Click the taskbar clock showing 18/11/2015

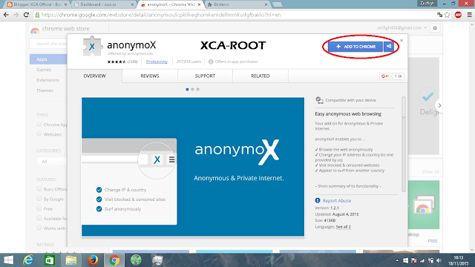(459, 260)
